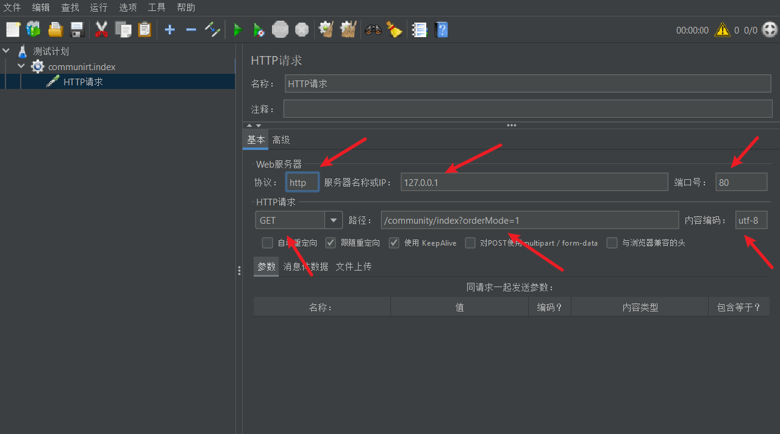
Task: Open the 查找 menu
Action: pos(70,7)
